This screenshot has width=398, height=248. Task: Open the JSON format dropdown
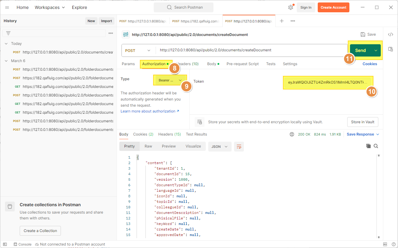pyautogui.click(x=220, y=147)
